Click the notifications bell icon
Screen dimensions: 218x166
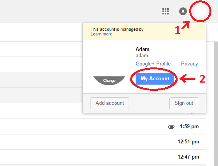(183, 11)
